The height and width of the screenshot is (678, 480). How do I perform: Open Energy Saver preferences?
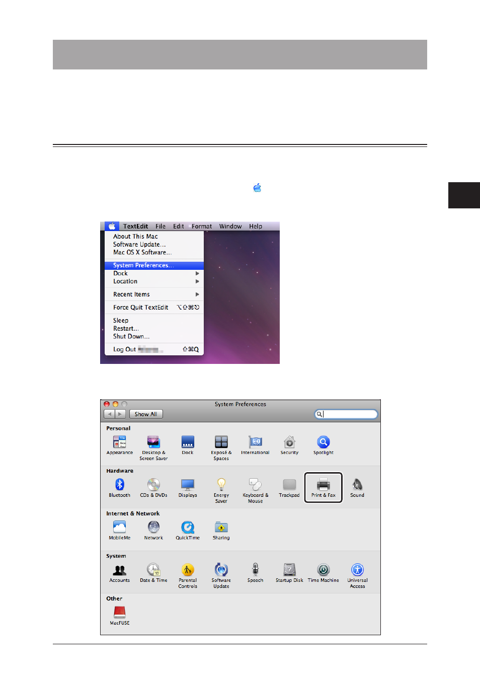pyautogui.click(x=221, y=491)
